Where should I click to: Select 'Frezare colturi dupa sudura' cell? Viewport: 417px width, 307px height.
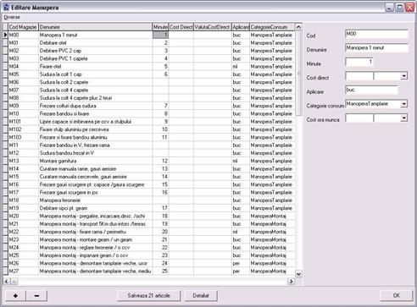[95, 106]
